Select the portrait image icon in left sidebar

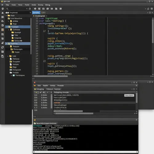[2, 30]
